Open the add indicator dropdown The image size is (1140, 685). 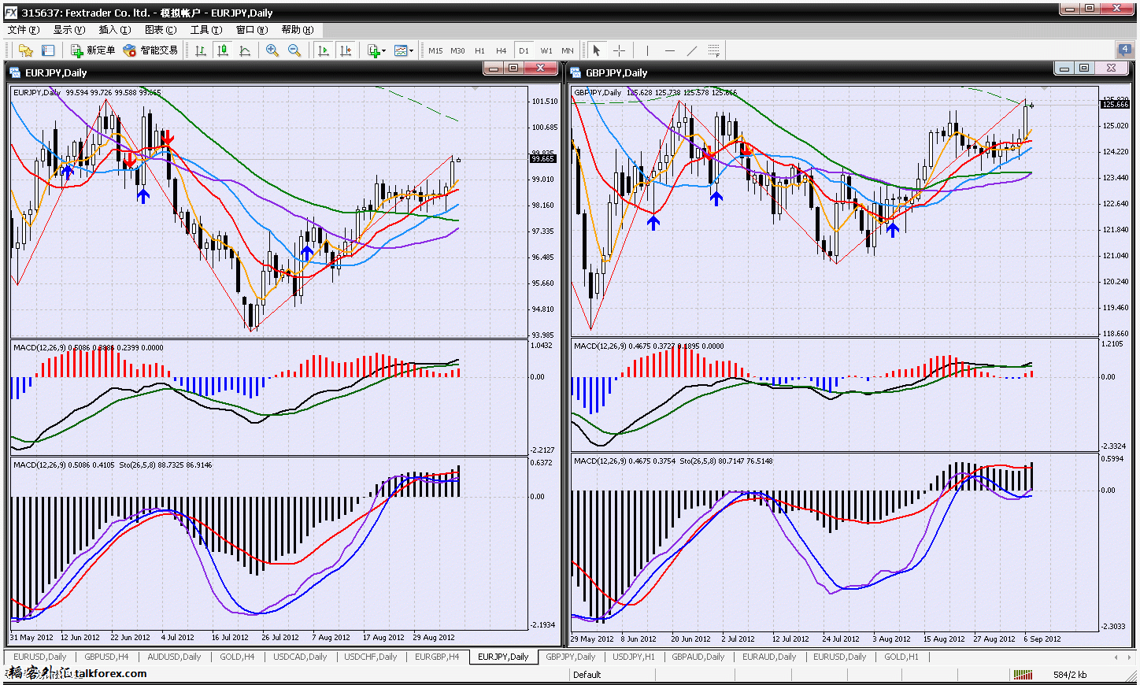376,50
